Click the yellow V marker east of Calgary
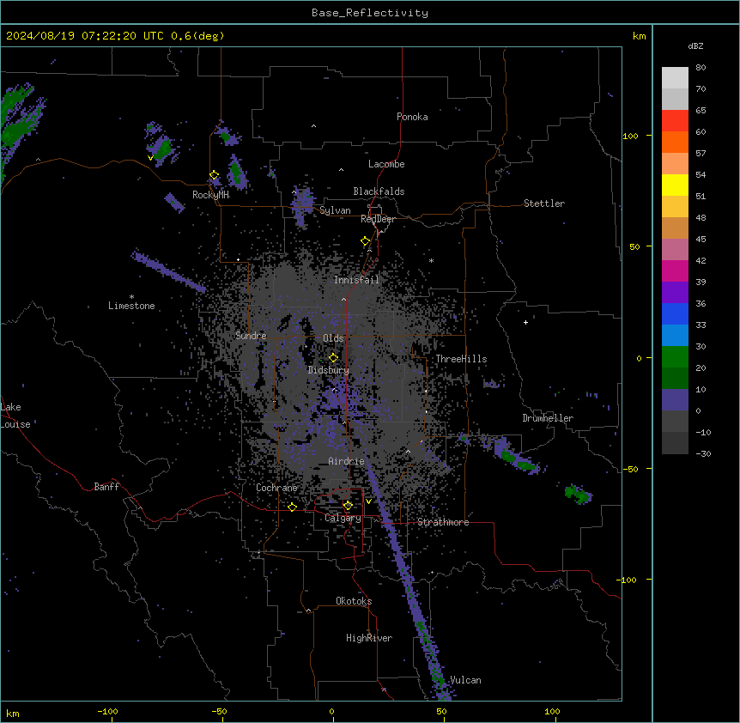Screen dimensions: 740x723 368,501
